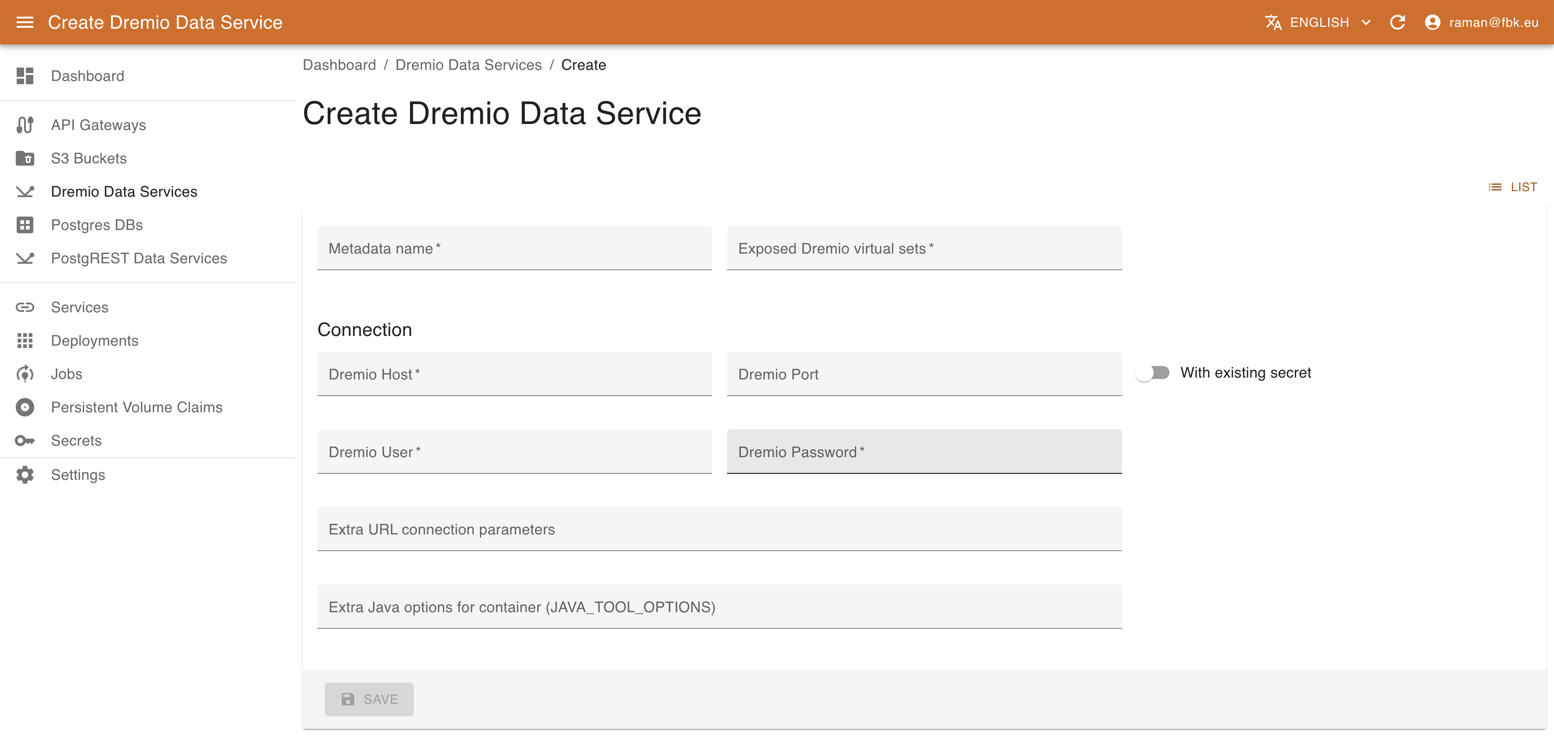Toggle the With existing secret switch
The image size is (1554, 745).
1152,373
